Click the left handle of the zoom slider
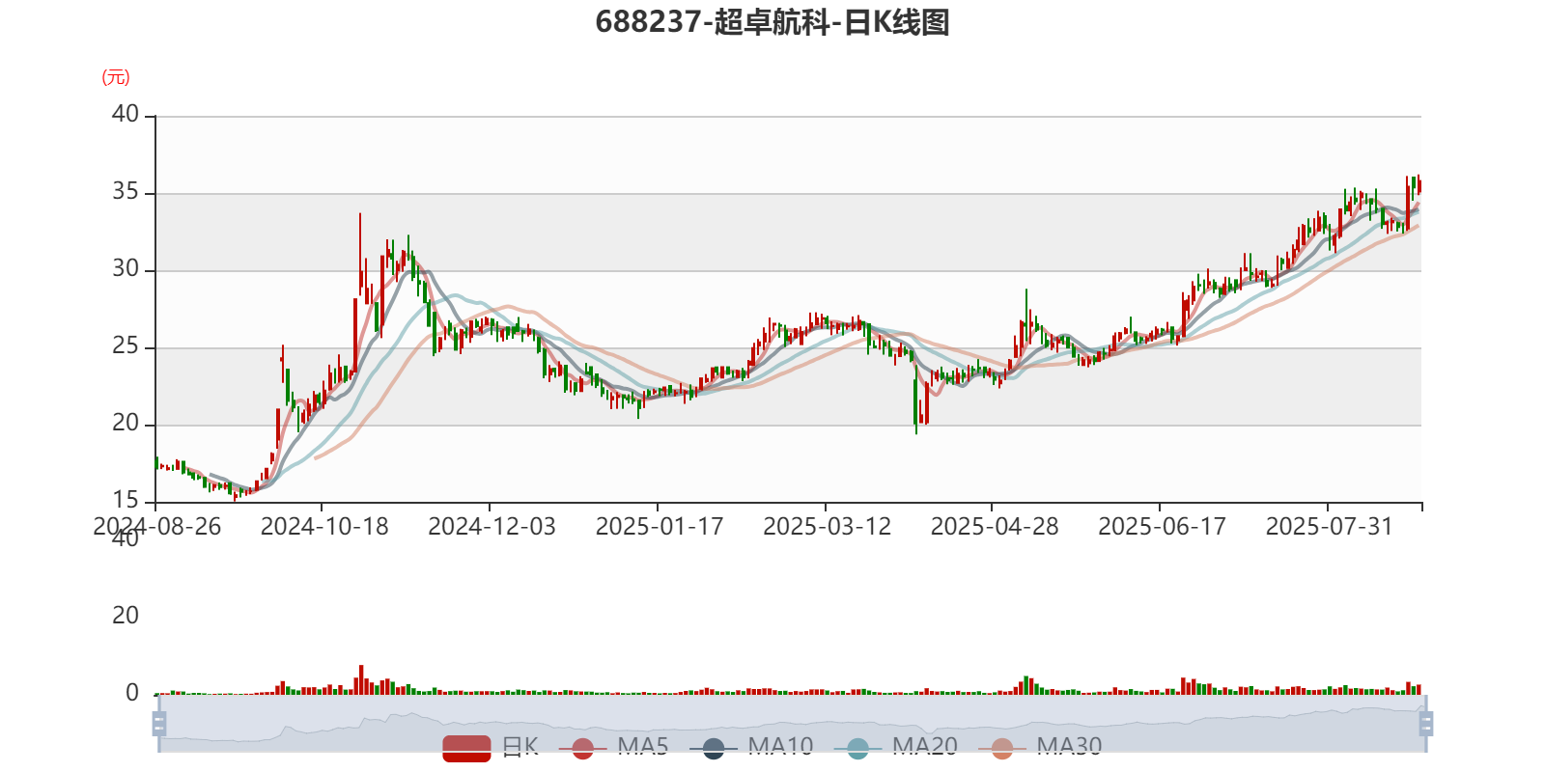This screenshot has width=1545, height=772. [159, 723]
